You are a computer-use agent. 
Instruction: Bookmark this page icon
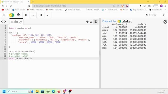(x=29, y=6)
